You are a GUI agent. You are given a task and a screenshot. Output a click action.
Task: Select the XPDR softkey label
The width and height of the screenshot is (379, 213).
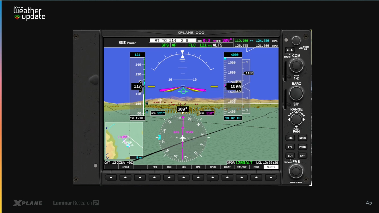pyautogui.click(x=213, y=167)
